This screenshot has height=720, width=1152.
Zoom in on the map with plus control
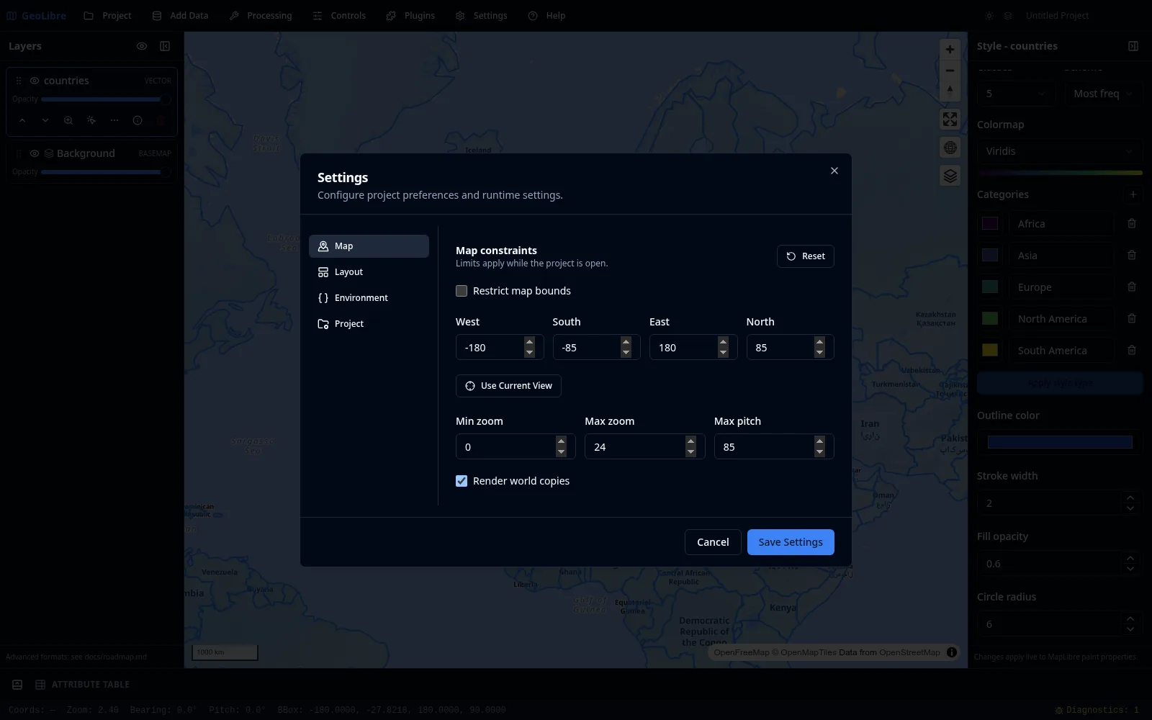[950, 50]
